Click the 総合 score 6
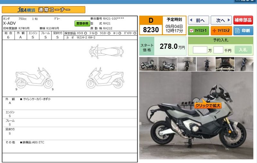The width and height of the screenshot is (257, 163). pyautogui.click(x=8, y=37)
